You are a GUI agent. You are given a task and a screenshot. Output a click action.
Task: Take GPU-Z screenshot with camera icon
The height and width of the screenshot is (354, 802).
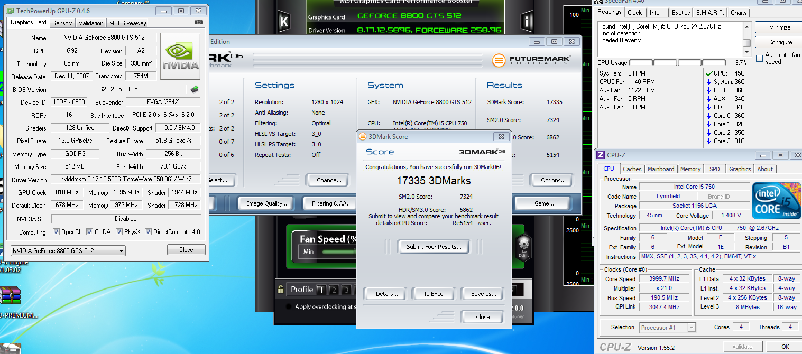tap(198, 22)
